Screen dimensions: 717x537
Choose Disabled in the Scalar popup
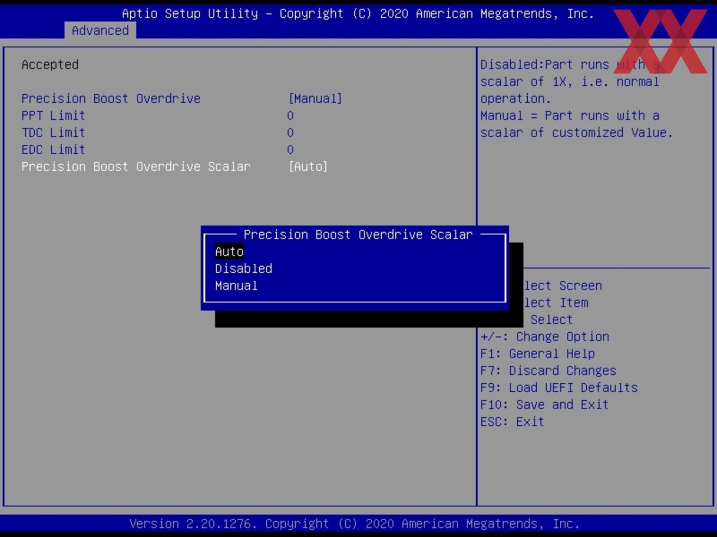[244, 268]
